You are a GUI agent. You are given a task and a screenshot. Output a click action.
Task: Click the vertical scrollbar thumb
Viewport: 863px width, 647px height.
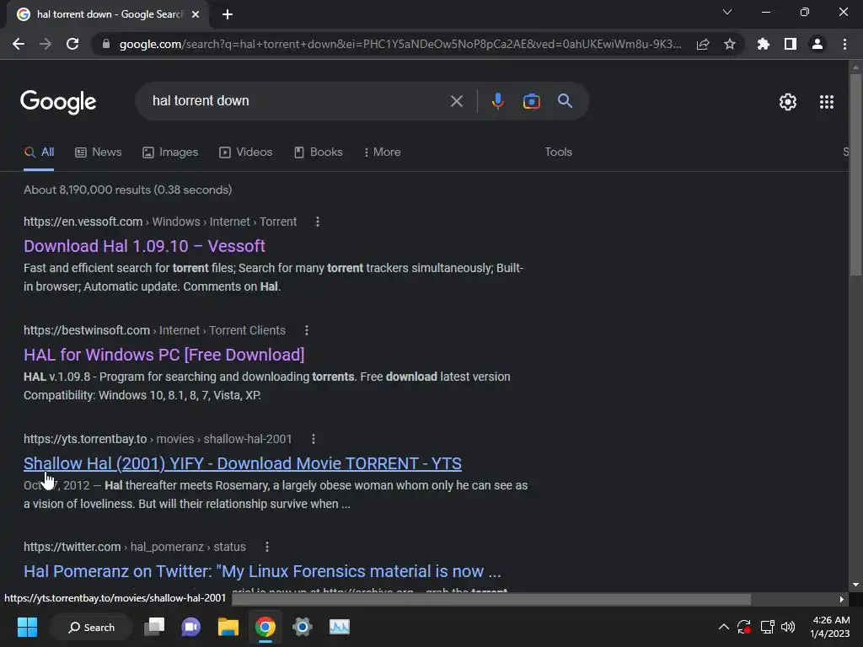[x=855, y=174]
